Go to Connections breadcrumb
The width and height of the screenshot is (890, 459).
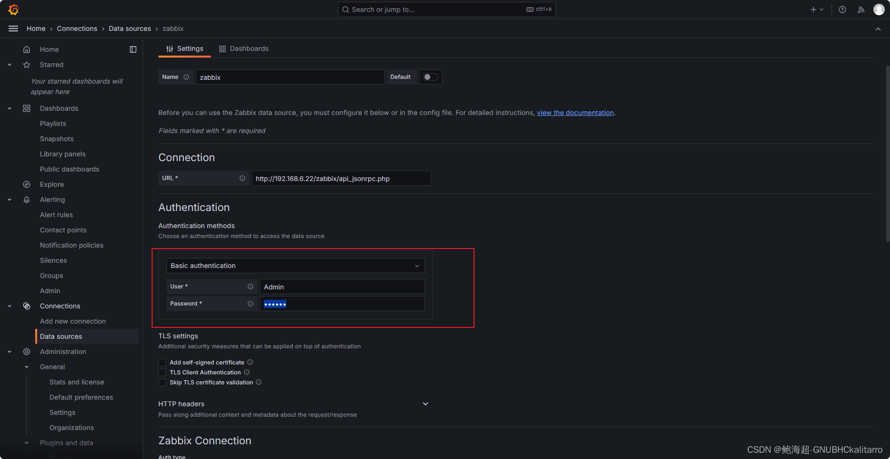click(x=77, y=29)
